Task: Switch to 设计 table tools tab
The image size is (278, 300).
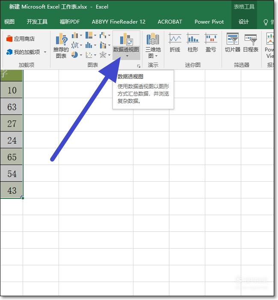Action: [x=244, y=21]
